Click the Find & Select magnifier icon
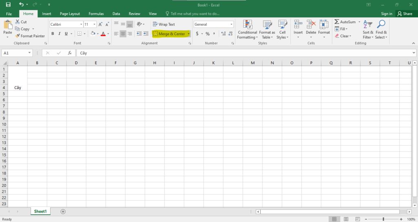This screenshot has width=418, height=222. point(381,24)
